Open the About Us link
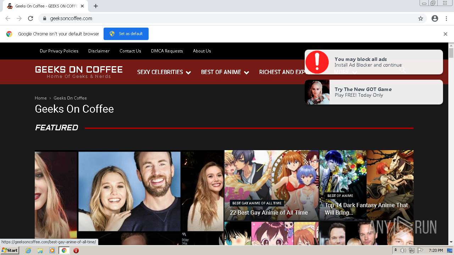This screenshot has width=454, height=255. 202,51
